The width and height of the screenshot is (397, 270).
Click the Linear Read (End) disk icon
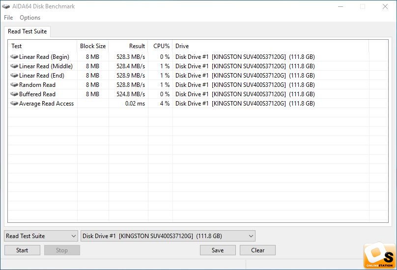[x=14, y=76]
